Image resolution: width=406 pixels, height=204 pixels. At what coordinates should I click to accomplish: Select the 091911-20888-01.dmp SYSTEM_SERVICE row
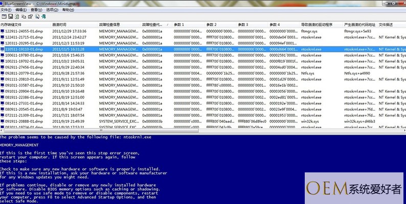203,121
